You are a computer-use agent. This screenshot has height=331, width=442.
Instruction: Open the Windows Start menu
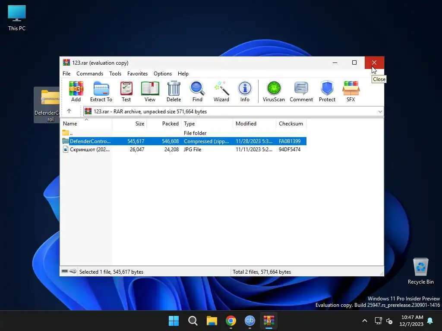174,321
